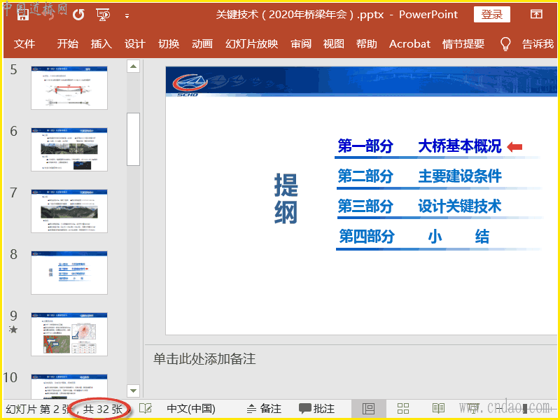Image resolution: width=560 pixels, height=420 pixels.
Task: Open the 情节提要 ribbon tab
Action: pos(463,44)
